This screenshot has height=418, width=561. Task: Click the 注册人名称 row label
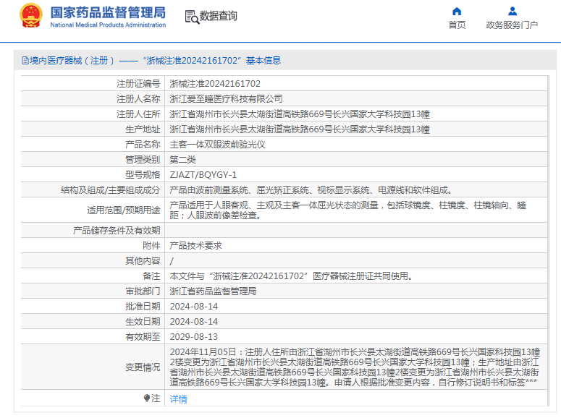tap(138, 98)
